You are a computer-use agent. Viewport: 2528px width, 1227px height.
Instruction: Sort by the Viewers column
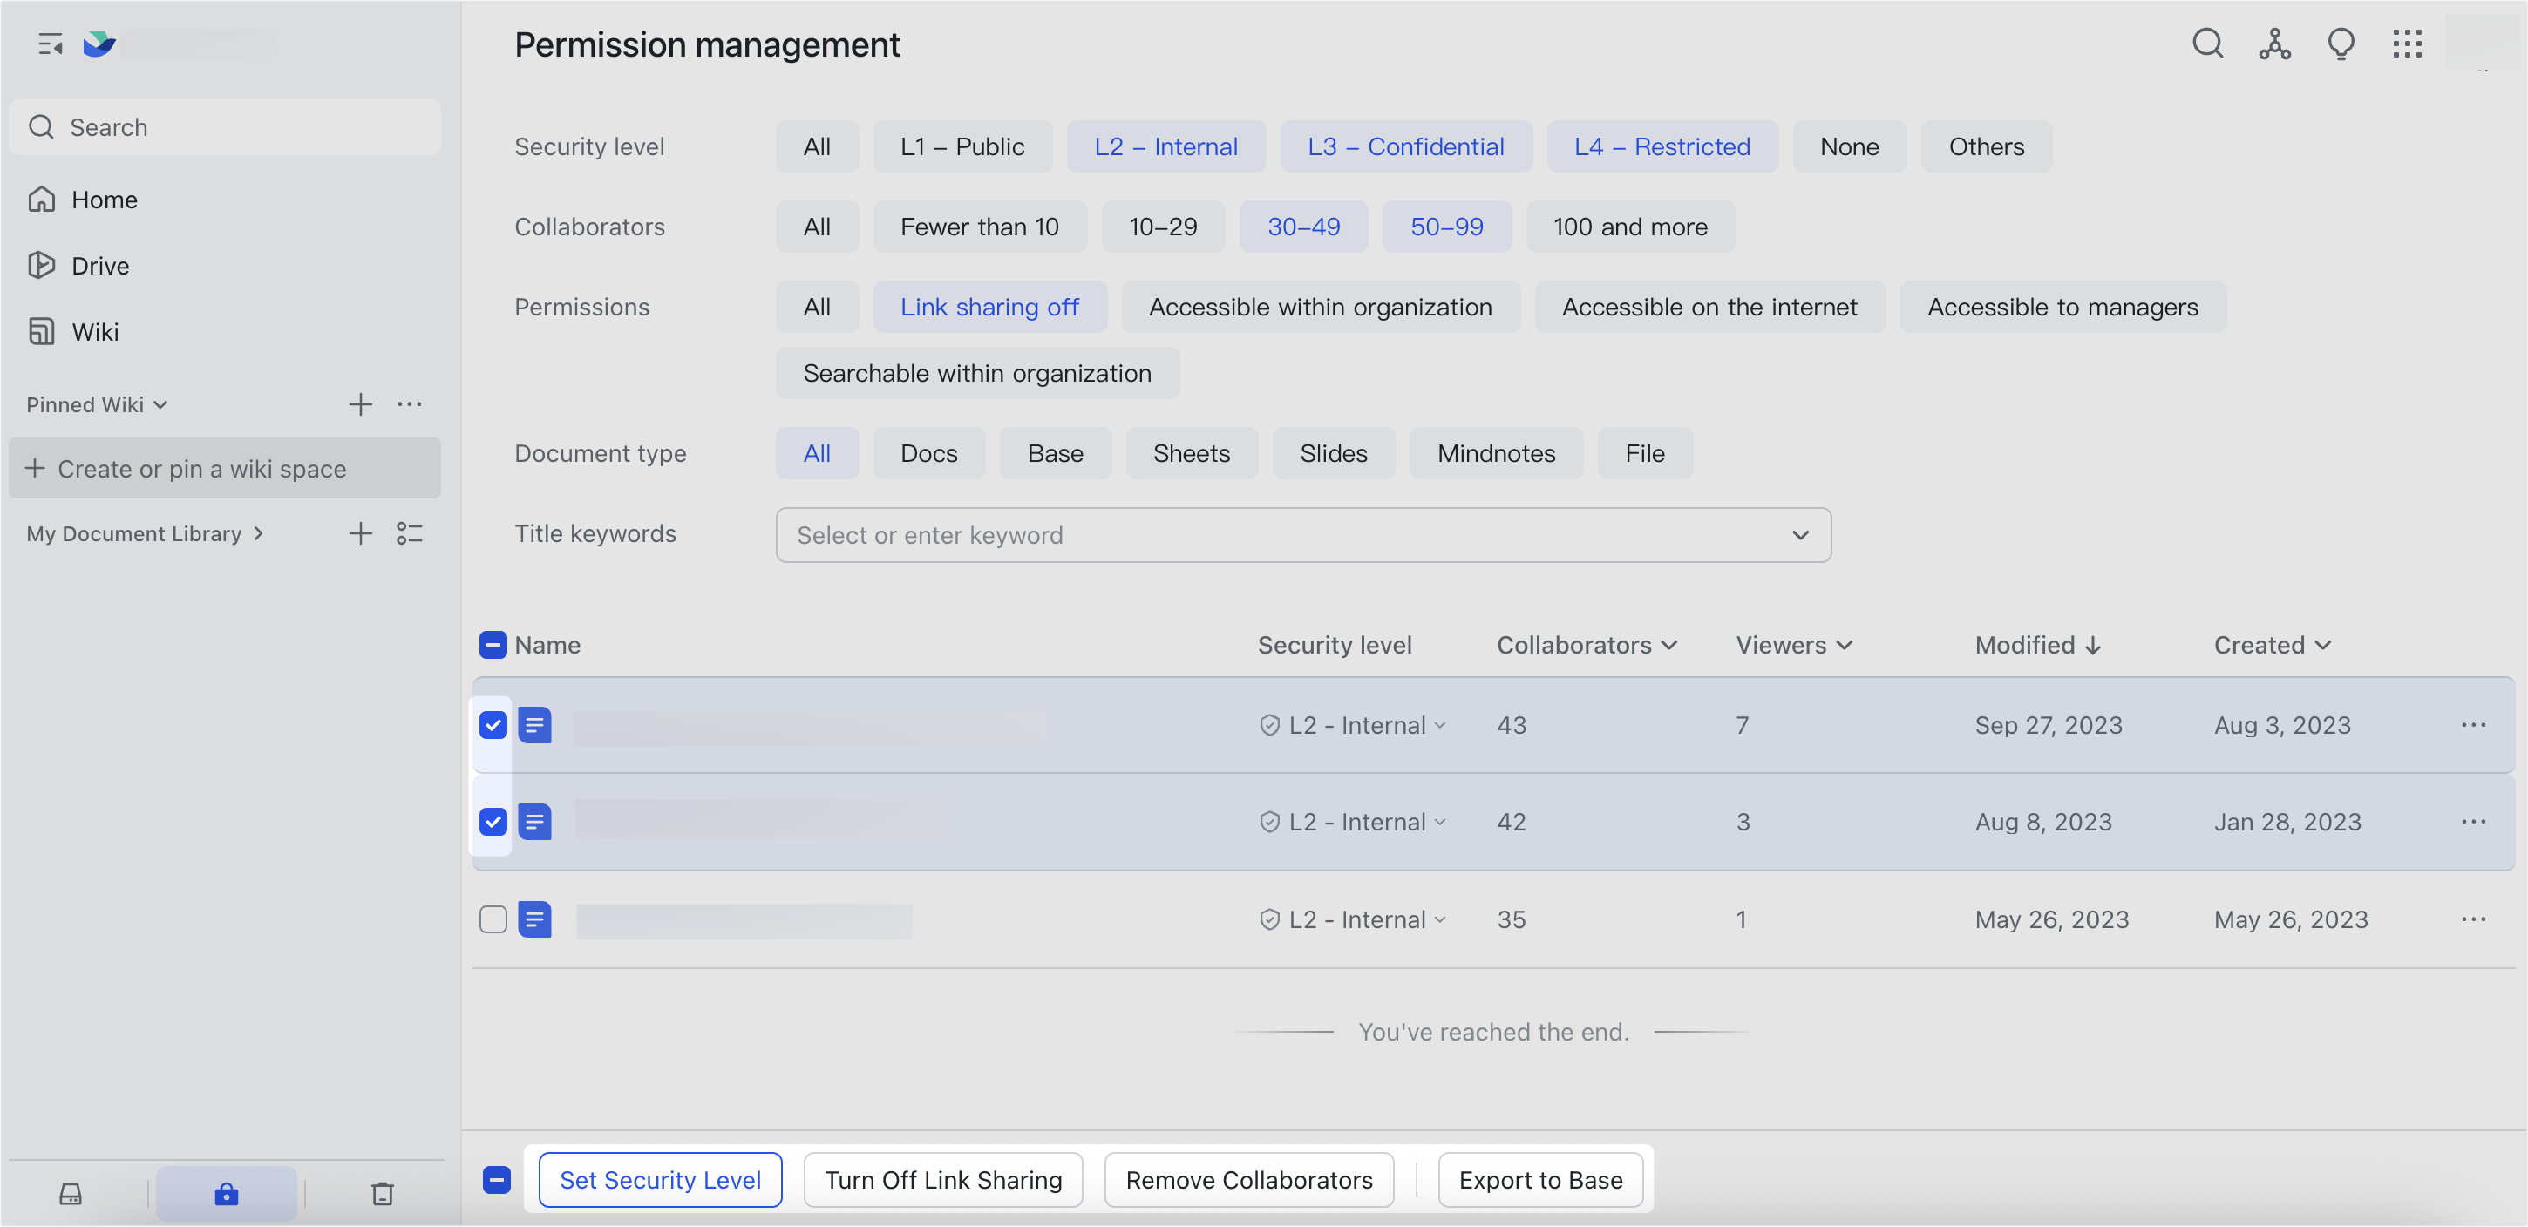point(1794,644)
